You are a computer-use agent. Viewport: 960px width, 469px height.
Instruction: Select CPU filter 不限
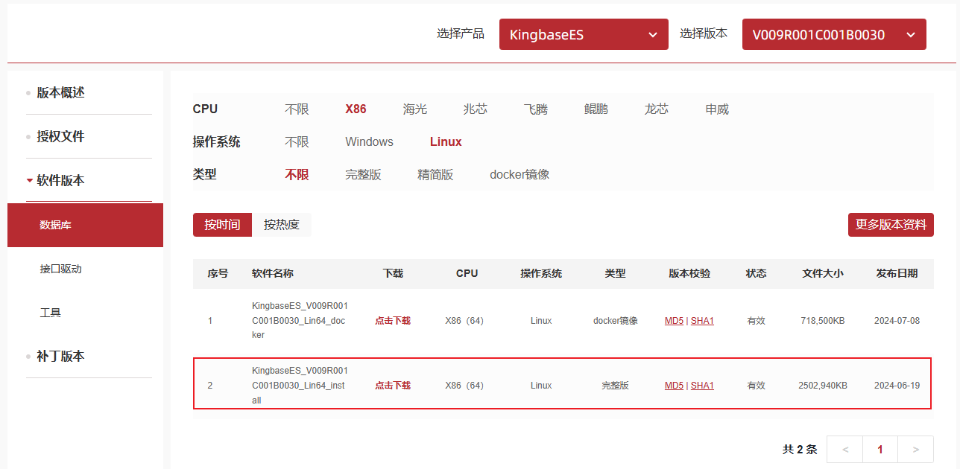click(x=297, y=109)
